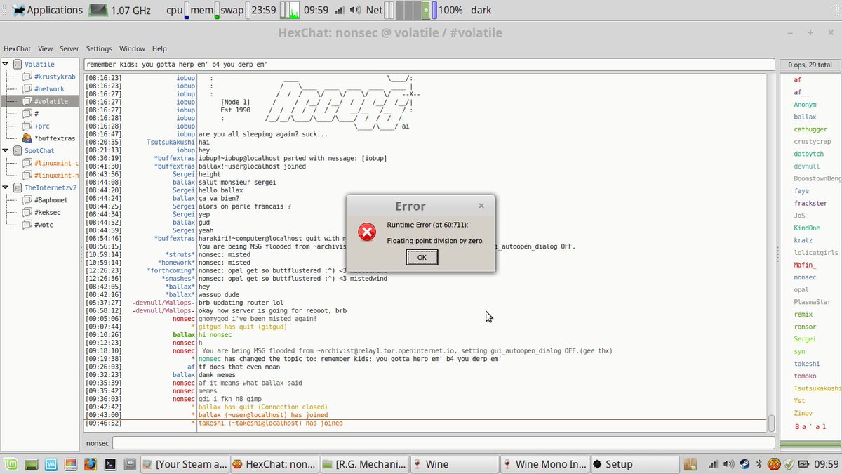Click the SpotChat server icon in tree
This screenshot has height=474, width=842.
[17, 150]
